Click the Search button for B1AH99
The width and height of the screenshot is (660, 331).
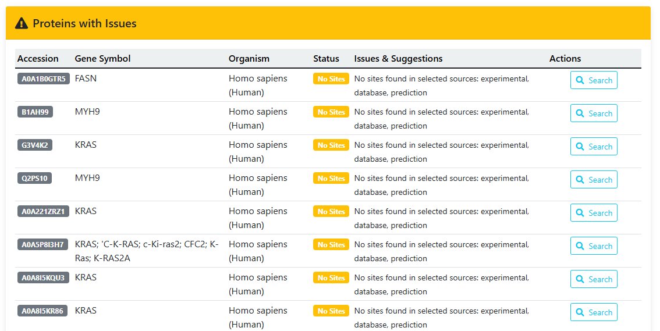[594, 113]
